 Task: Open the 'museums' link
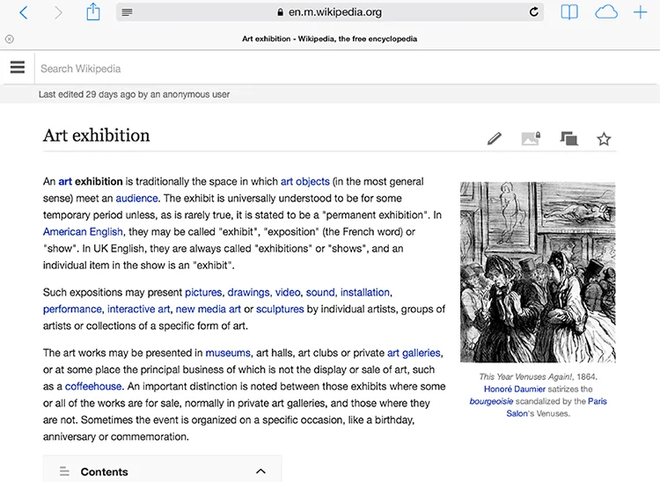tap(228, 353)
